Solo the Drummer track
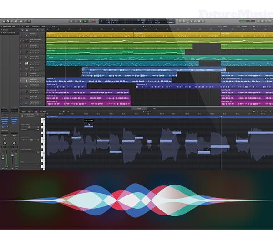The width and height of the screenshot is (273, 246). [33, 36]
